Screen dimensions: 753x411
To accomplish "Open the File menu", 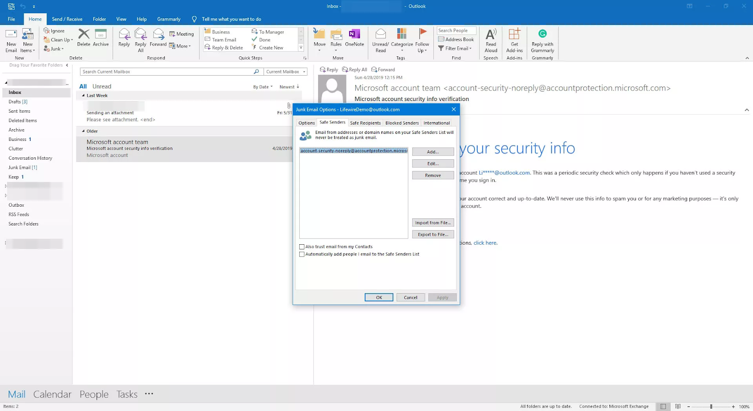I will pos(11,19).
